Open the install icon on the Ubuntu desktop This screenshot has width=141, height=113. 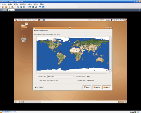tap(24, 38)
